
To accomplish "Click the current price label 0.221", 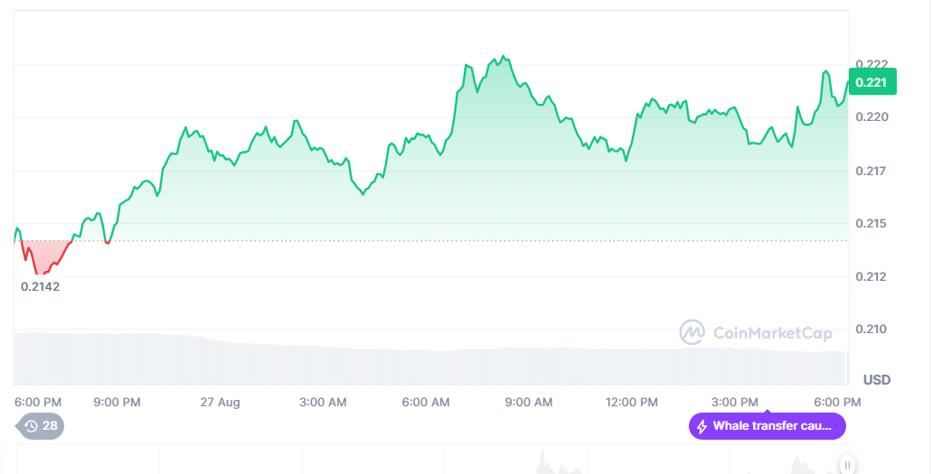I will 871,82.
